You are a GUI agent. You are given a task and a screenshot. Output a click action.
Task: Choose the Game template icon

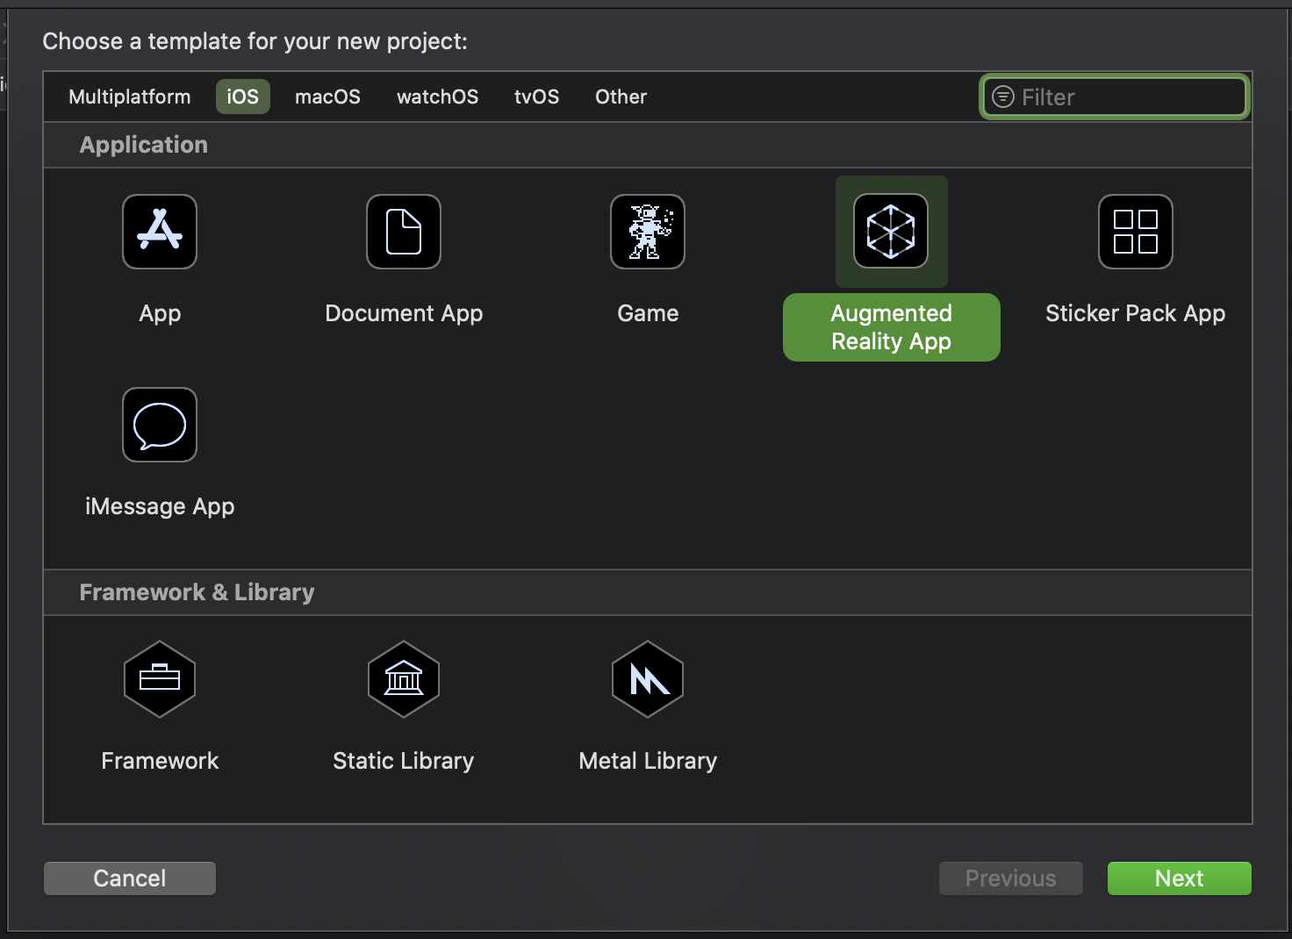[x=648, y=232]
